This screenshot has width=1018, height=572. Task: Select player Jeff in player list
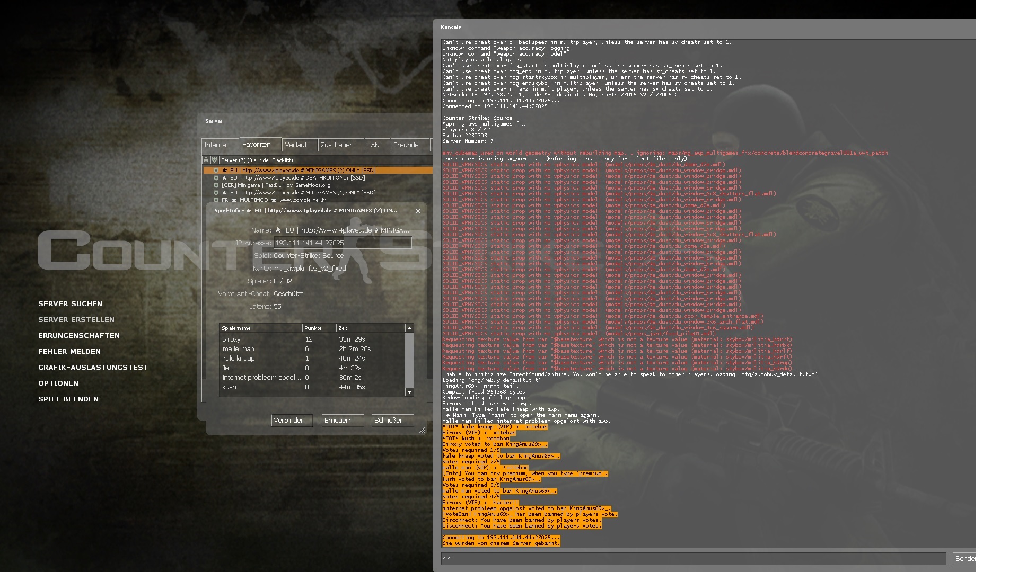tap(312, 368)
